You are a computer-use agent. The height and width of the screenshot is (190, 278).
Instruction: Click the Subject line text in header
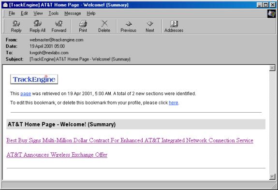click(80, 59)
